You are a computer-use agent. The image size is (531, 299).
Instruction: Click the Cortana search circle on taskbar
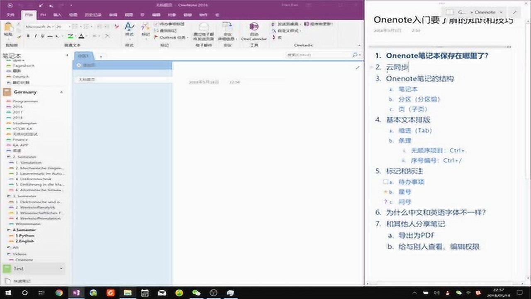click(x=24, y=293)
